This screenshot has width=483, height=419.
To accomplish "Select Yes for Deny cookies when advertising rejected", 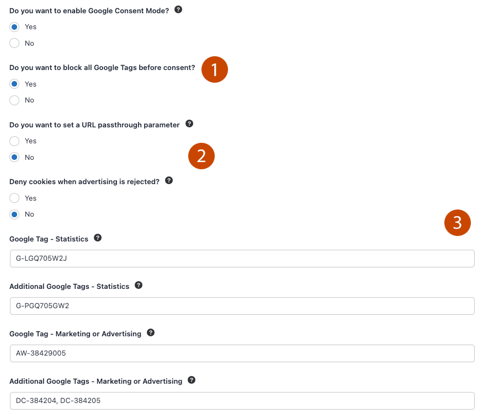I will pos(14,198).
